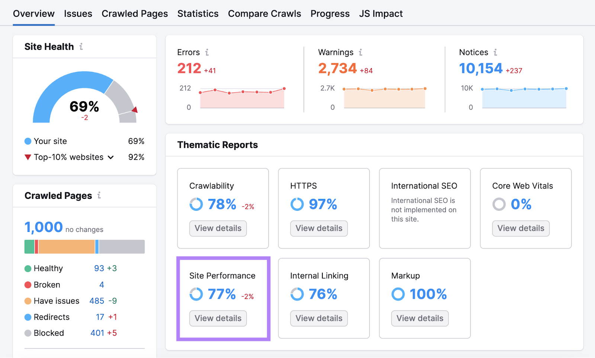Click the orange Have issues legend dot

click(x=28, y=301)
